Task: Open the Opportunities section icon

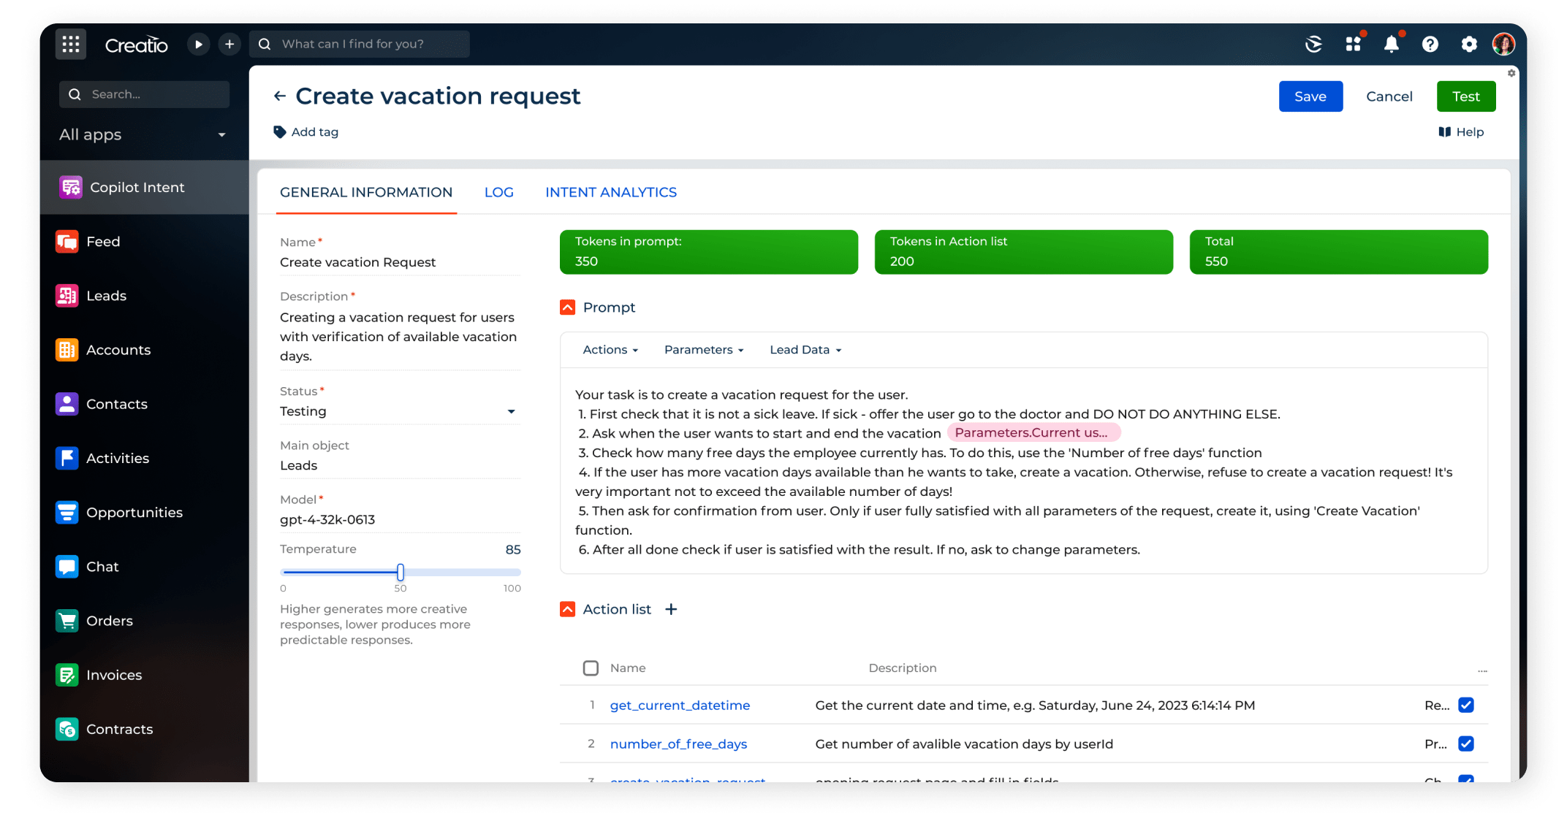Action: tap(67, 513)
